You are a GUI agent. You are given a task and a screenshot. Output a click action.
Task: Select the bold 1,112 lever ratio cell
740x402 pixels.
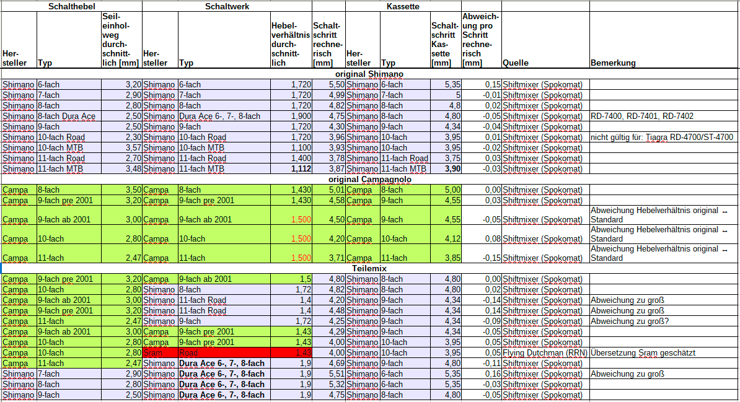pyautogui.click(x=290, y=168)
